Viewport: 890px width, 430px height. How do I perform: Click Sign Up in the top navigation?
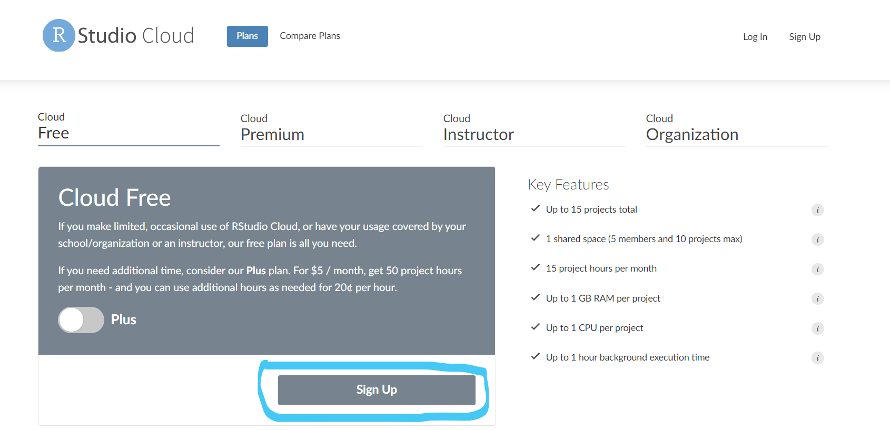coord(804,37)
